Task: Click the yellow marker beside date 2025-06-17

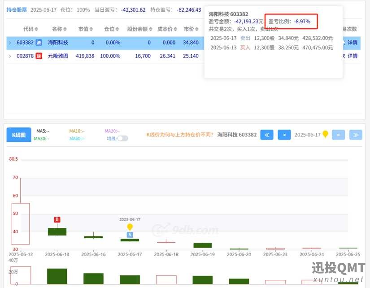Action: coord(325,134)
